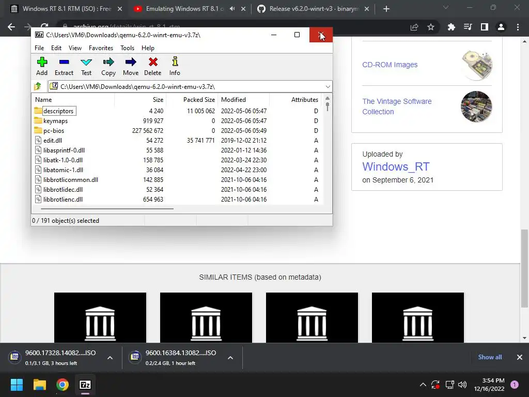Open the Favorites menu in 7-Zip

coord(101,48)
